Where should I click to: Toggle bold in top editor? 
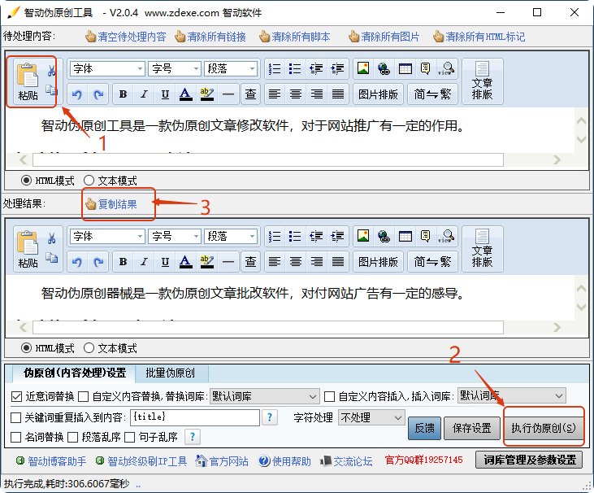(124, 94)
